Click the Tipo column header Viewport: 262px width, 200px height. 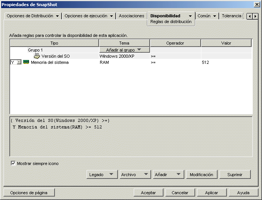click(54, 43)
